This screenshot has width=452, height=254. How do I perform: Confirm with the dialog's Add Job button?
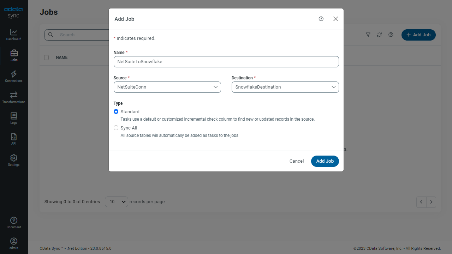(325, 161)
